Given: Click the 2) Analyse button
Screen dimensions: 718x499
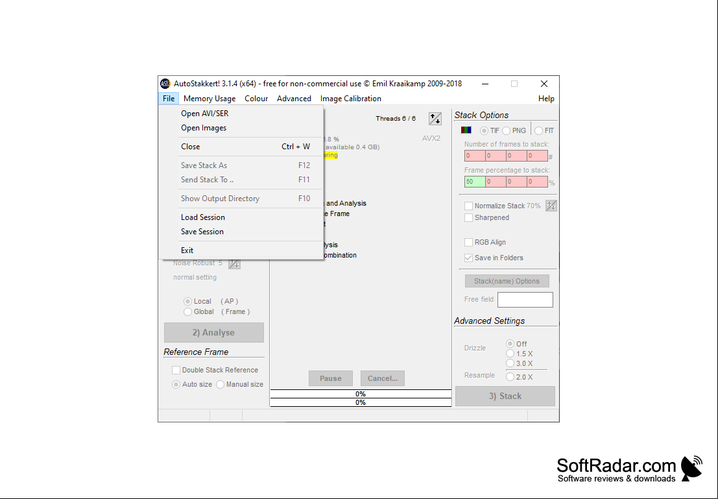Looking at the screenshot, I should pos(214,333).
